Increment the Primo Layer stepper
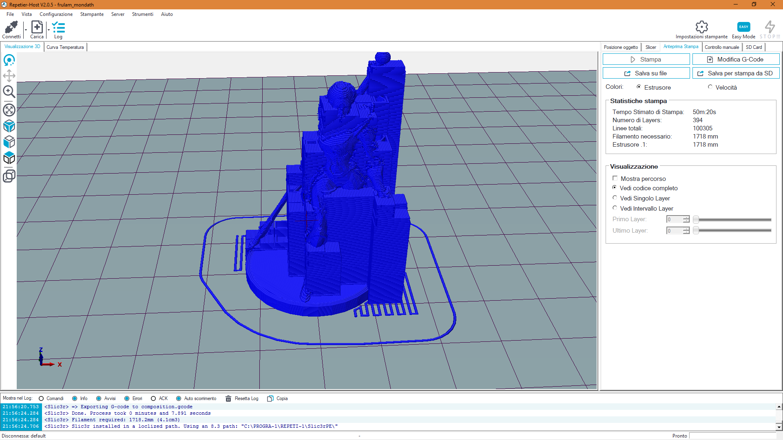The width and height of the screenshot is (783, 440). [x=686, y=218]
